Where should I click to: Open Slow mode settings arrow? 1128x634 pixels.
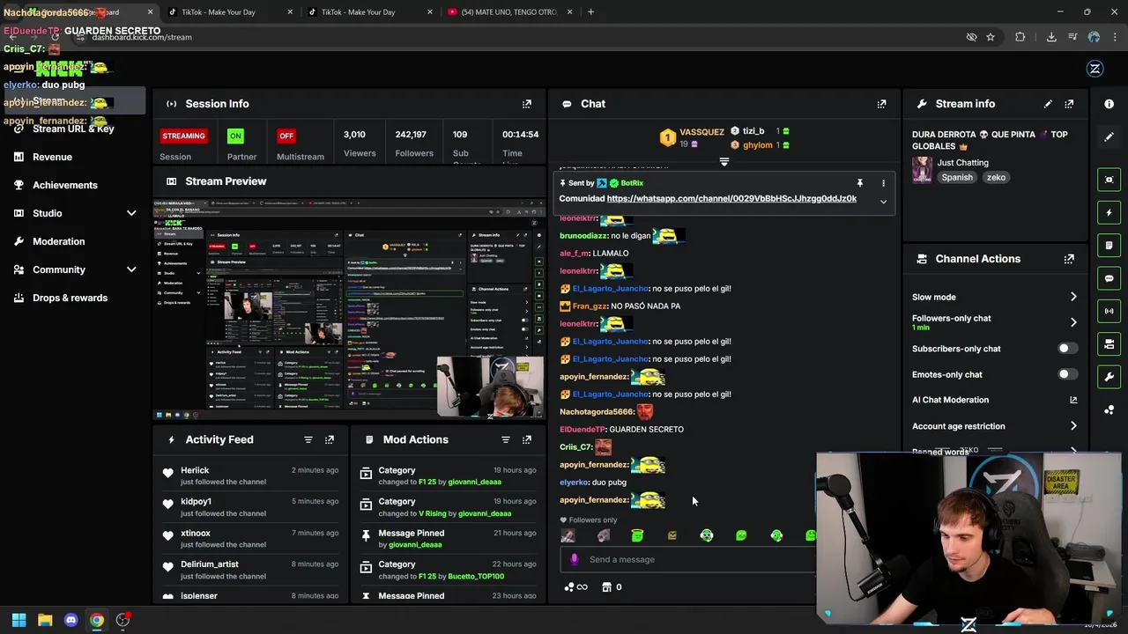1073,297
